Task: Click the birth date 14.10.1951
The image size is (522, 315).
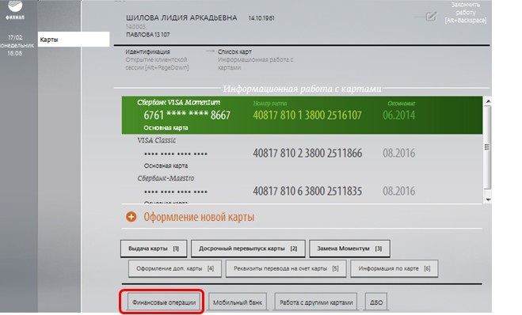Action: coord(261,18)
